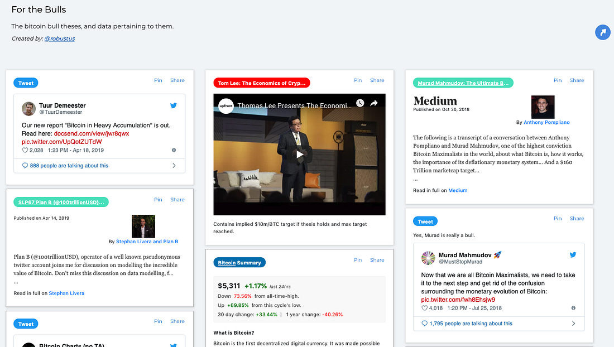Click the Anthony Pompliano author link
Screen dimensions: 614x347
(x=546, y=122)
